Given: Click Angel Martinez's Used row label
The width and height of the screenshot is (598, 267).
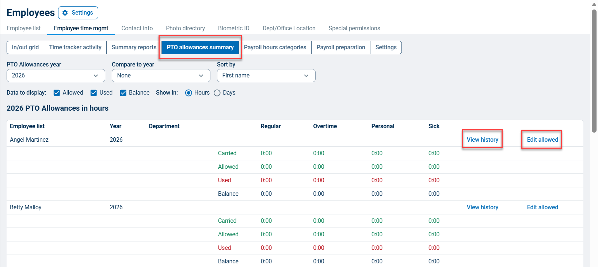Looking at the screenshot, I should [x=224, y=180].
